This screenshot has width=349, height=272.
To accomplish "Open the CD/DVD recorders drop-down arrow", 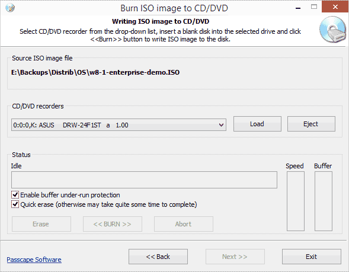I will click(221, 125).
